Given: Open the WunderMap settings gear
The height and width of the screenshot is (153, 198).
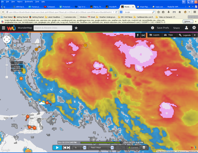Looking at the screenshot, I should (194, 28).
